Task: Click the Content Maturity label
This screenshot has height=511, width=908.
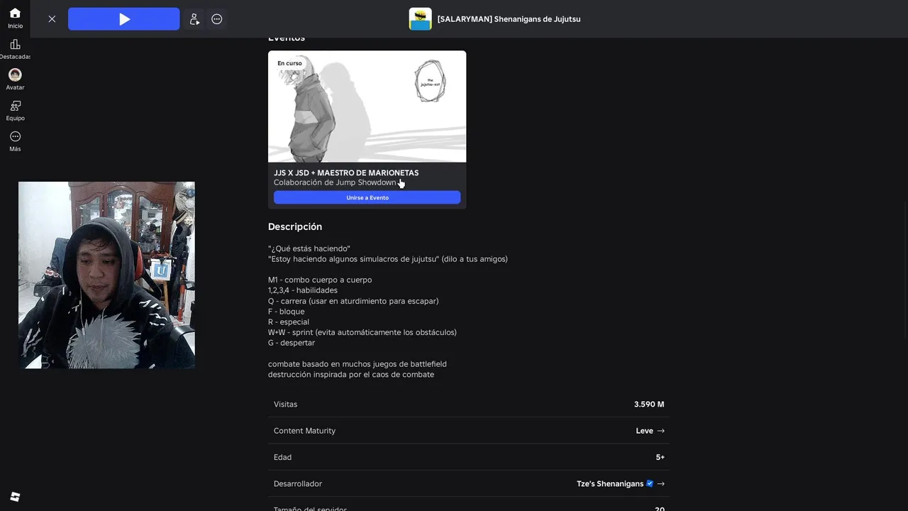Action: 304,431
